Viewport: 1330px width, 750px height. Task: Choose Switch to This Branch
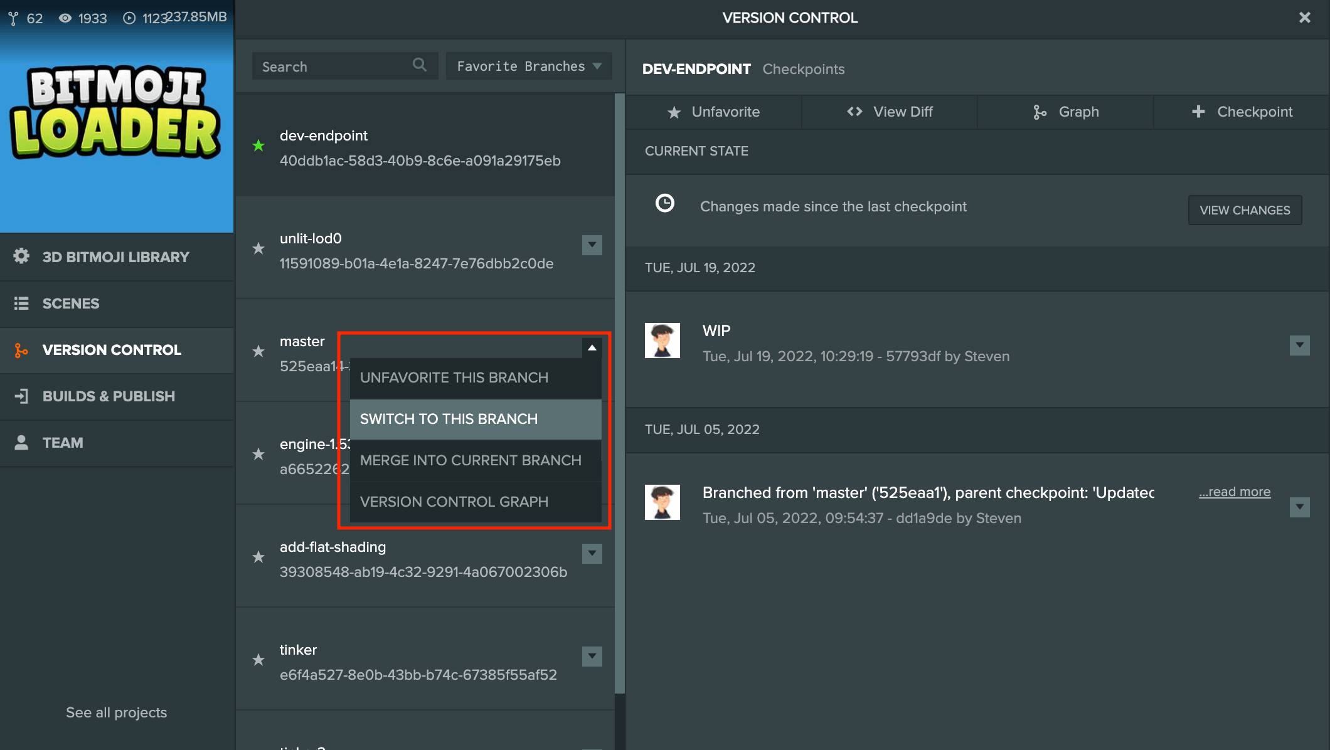click(x=476, y=419)
